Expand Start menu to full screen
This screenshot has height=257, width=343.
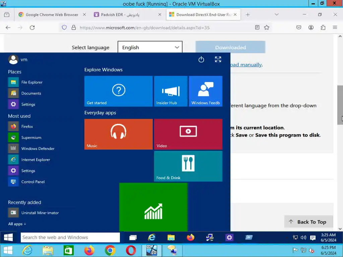pyautogui.click(x=218, y=60)
